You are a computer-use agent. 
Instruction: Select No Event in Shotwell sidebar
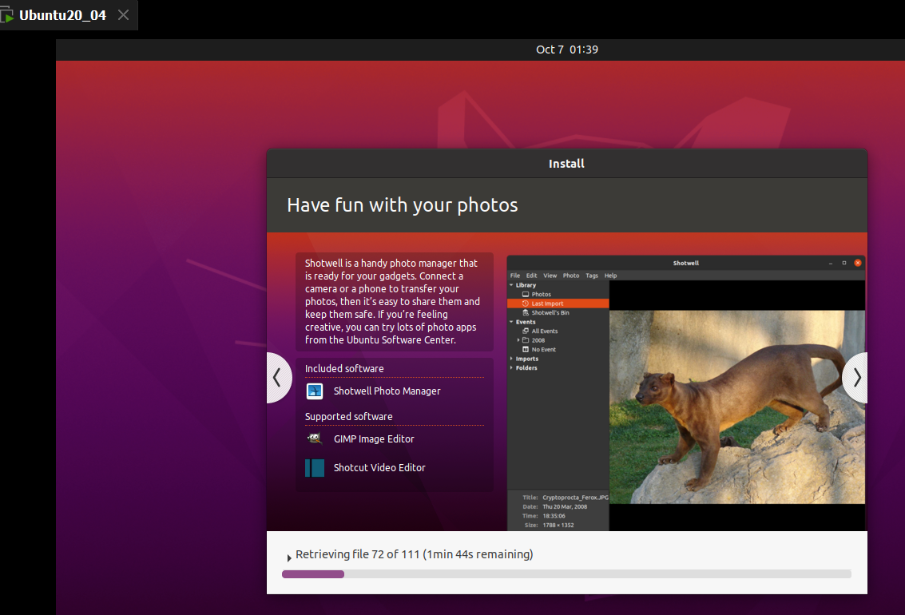click(x=544, y=350)
